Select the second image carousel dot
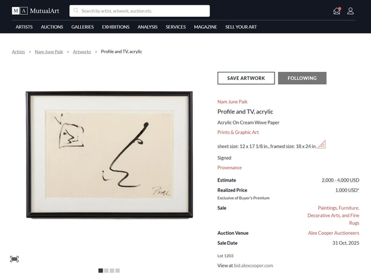The image size is (371, 280). click(106, 271)
